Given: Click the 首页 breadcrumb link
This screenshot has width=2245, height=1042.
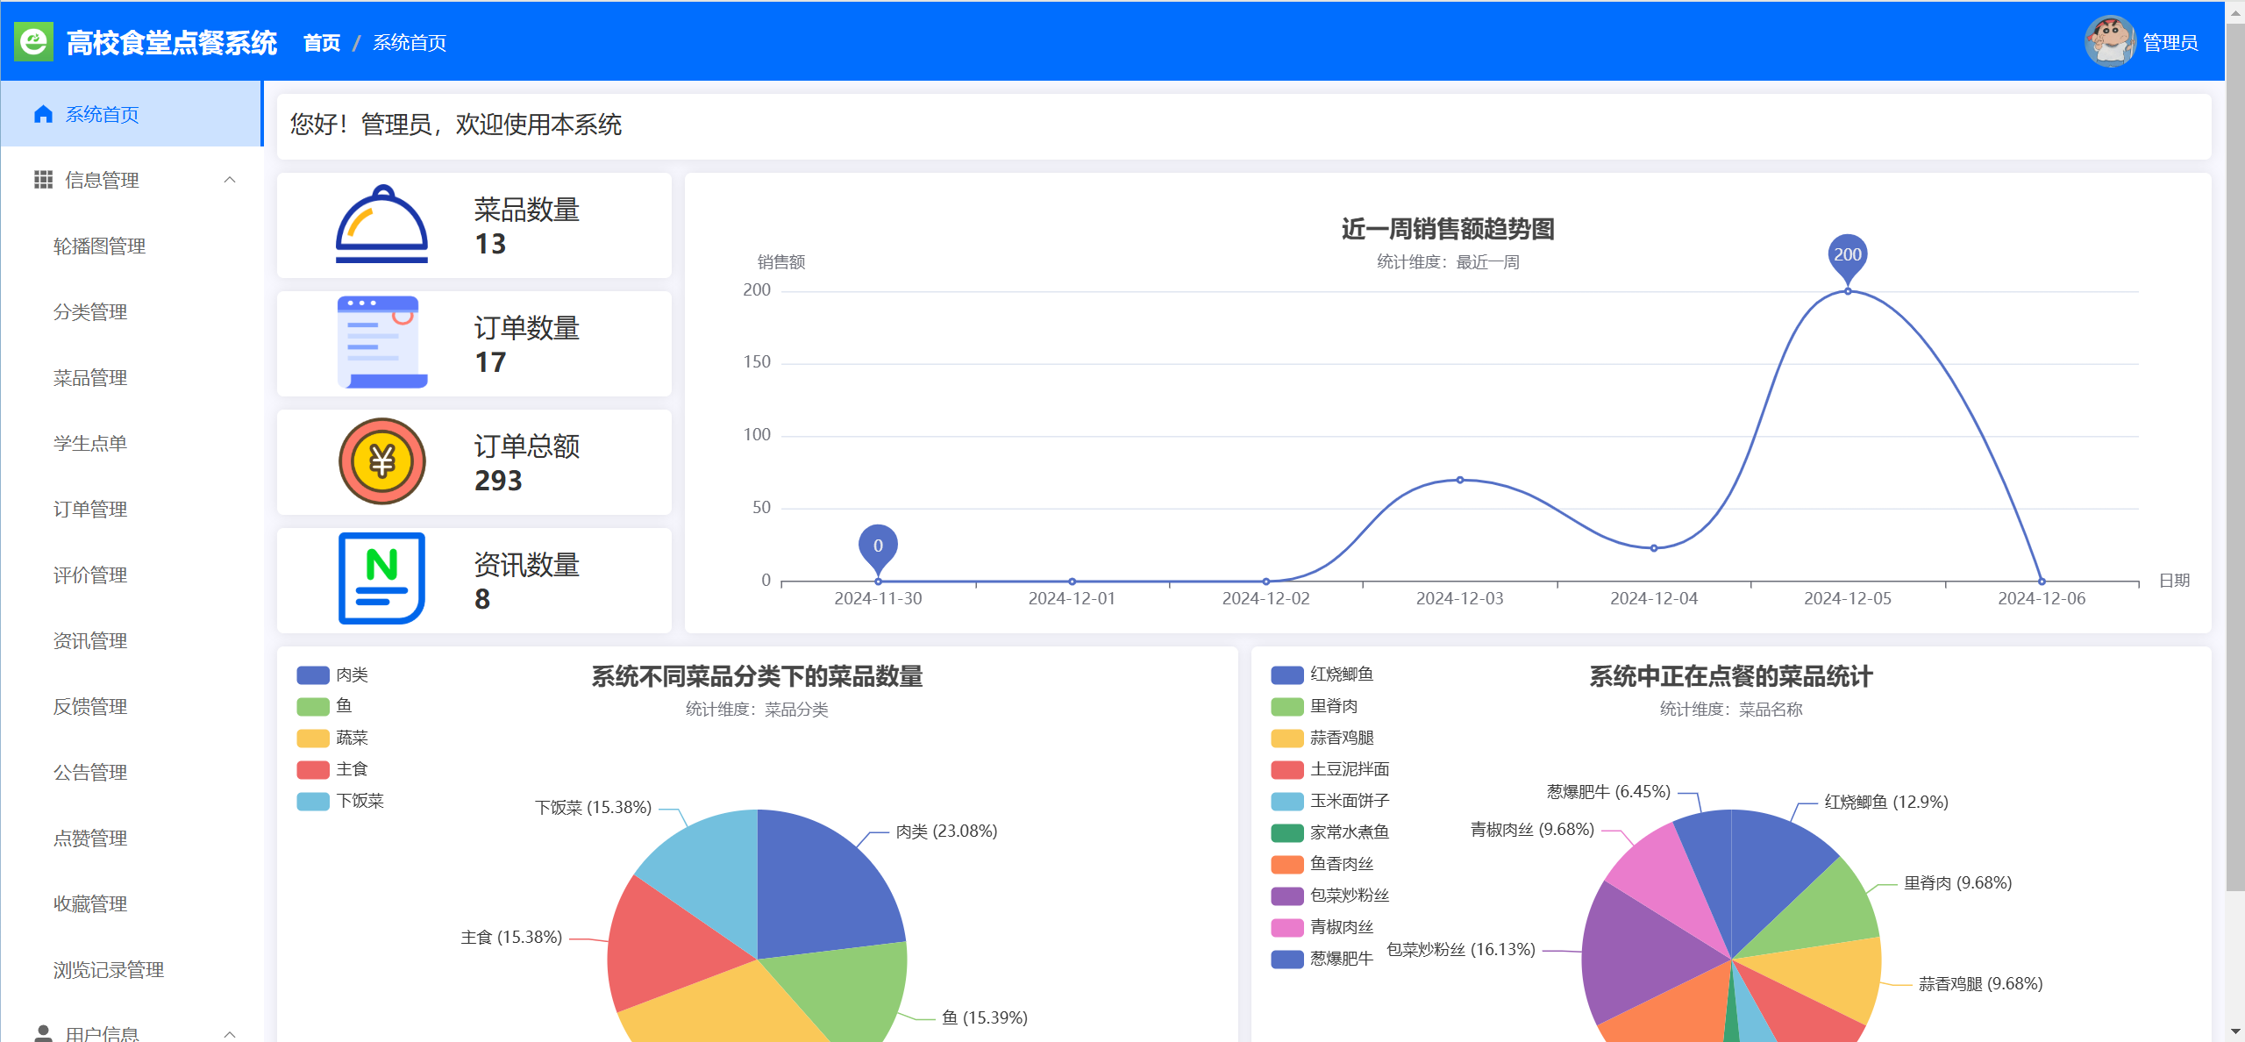Looking at the screenshot, I should click(x=321, y=42).
